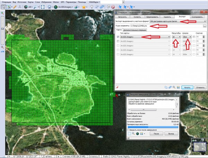Image resolution: width=208 pixels, height=158 pixels.
Task: Open the overlay layers icon
Action: point(76,7)
